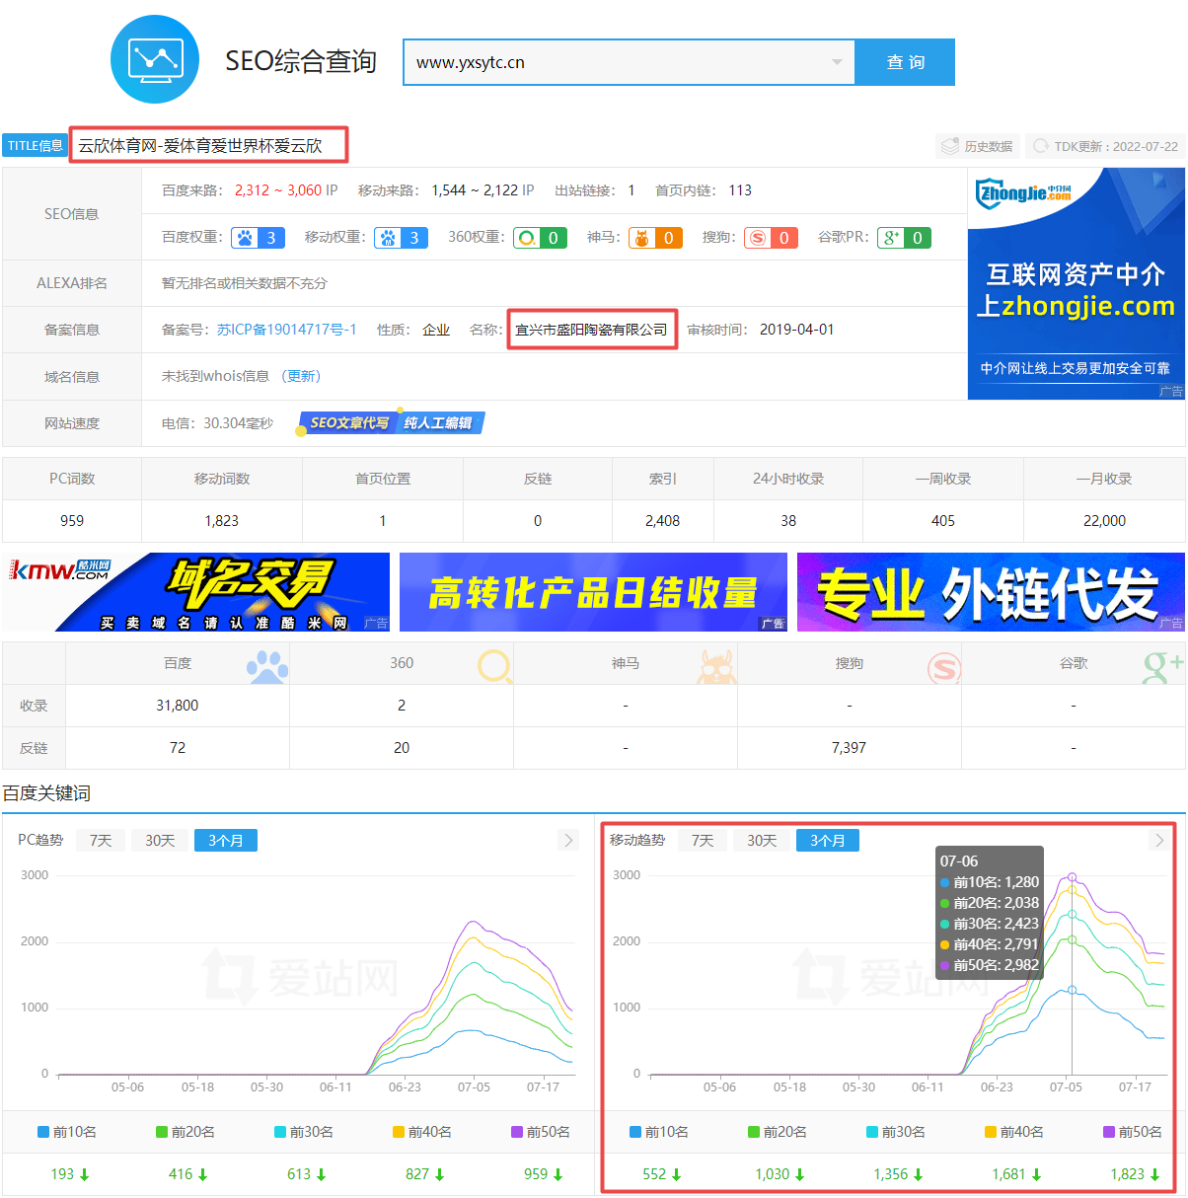Select the 移动趋势 7天 tab
The image size is (1188, 1198).
pyautogui.click(x=703, y=841)
